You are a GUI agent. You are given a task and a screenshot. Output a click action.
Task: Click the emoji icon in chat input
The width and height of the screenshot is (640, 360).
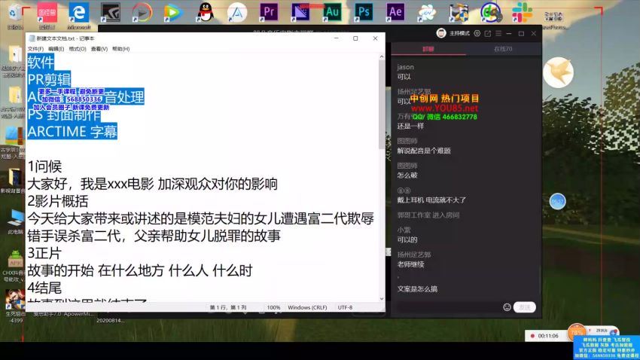pos(506,307)
